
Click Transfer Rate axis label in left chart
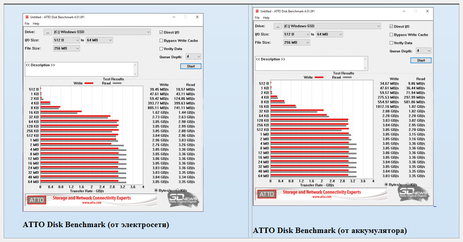[87, 191]
